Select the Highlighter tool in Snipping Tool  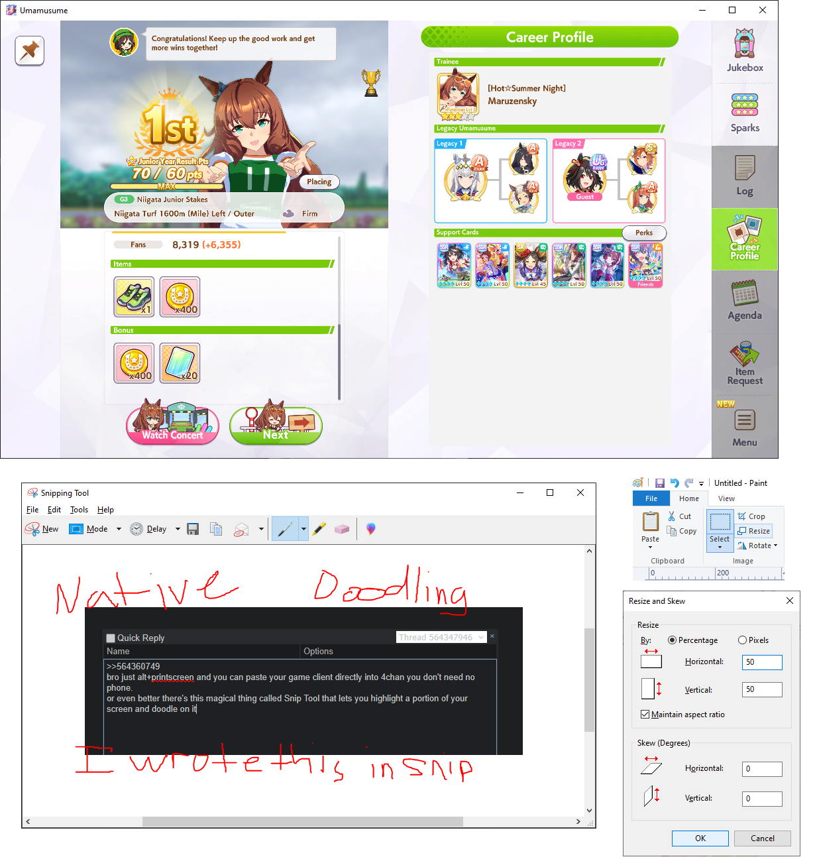pos(319,529)
